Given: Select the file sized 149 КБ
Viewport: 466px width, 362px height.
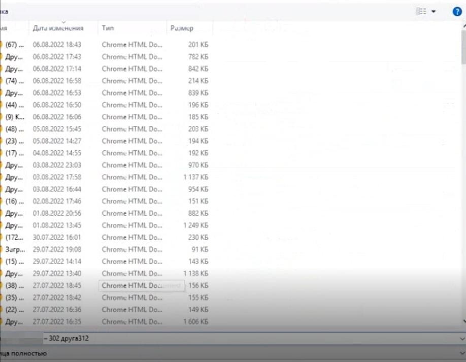Looking at the screenshot, I should point(198,309).
